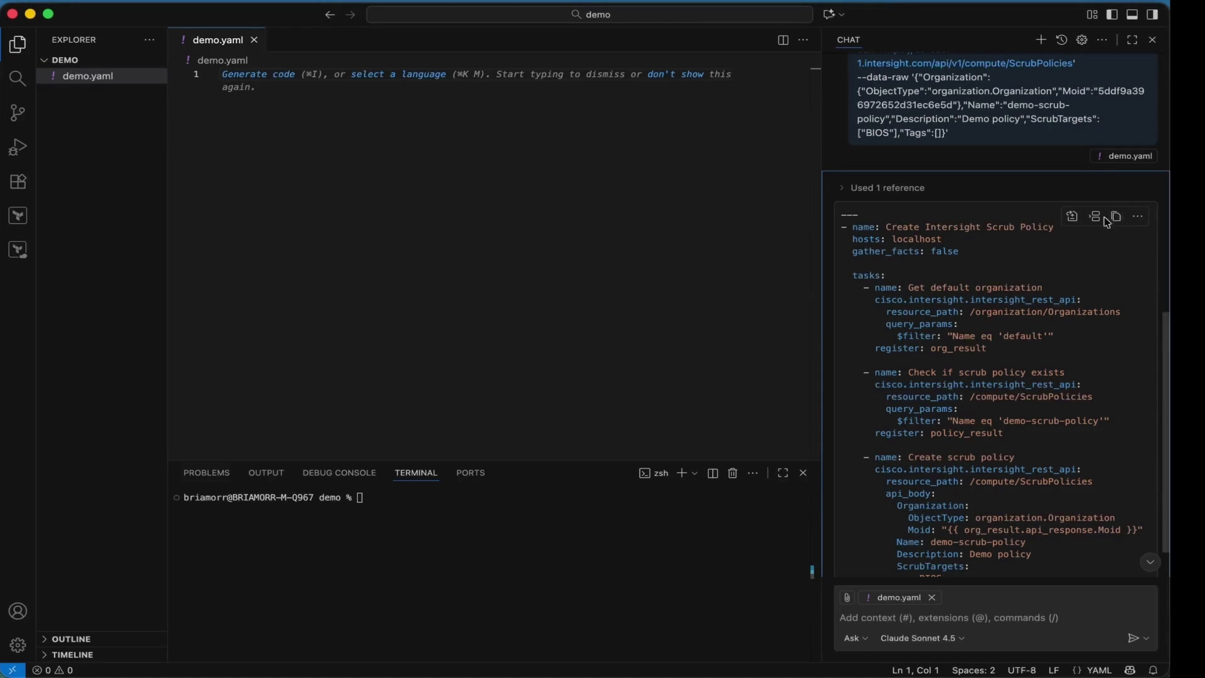Show chat history
Image resolution: width=1205 pixels, height=678 pixels.
pos(1061,40)
